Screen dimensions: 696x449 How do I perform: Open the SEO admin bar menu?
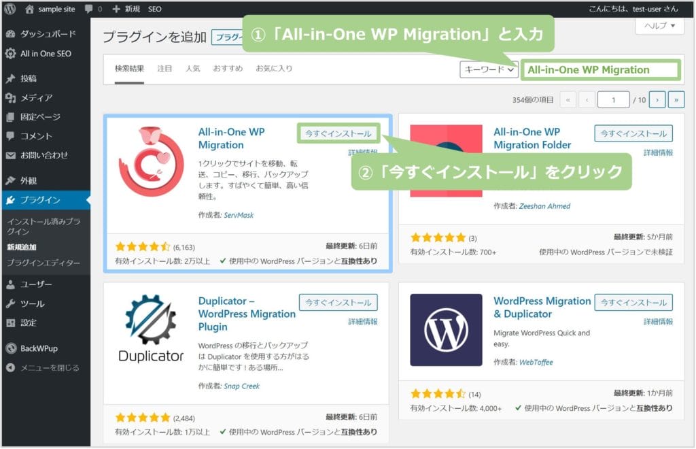(x=154, y=9)
